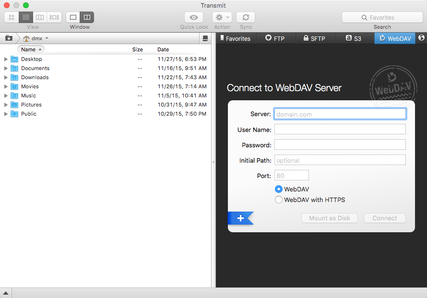This screenshot has height=298, width=427.
Task: Select the Documents folder icon
Action: 14,68
